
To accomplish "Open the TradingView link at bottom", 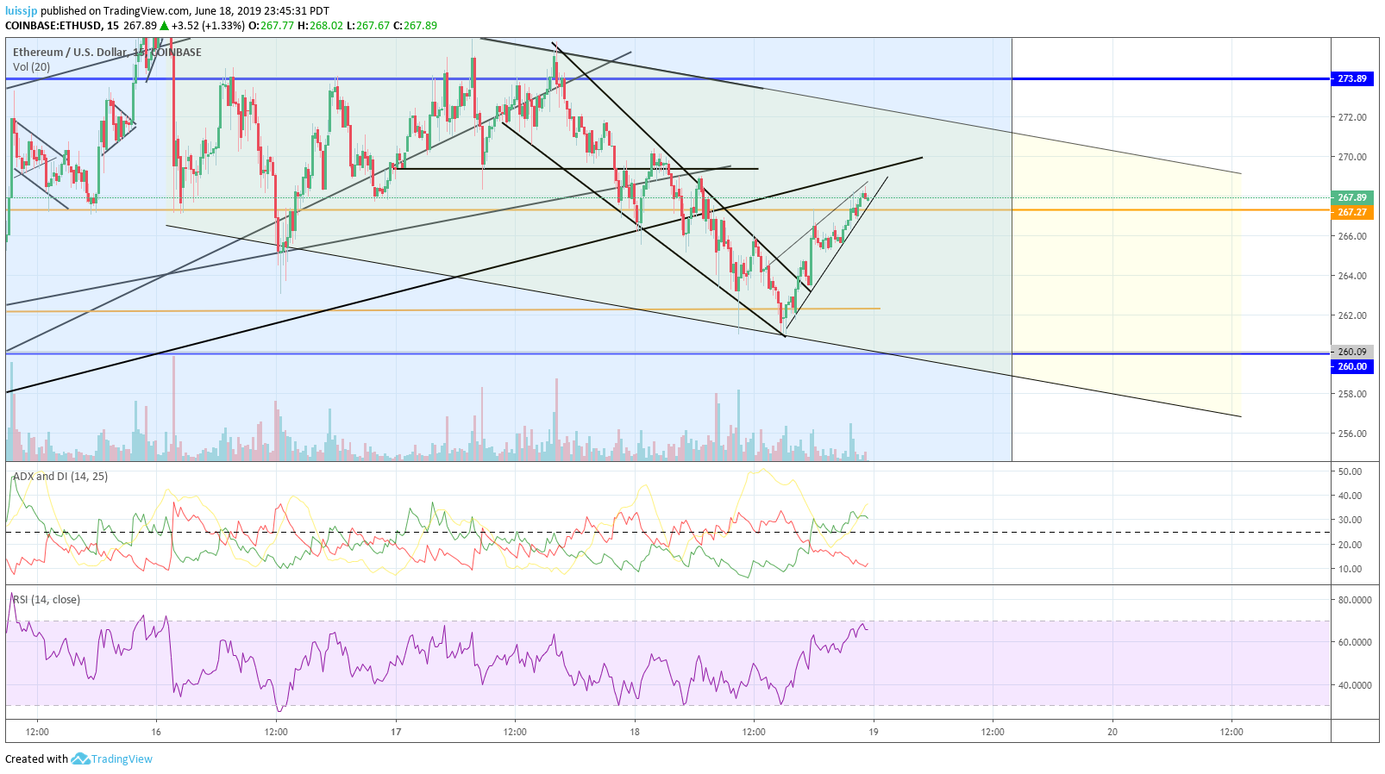I will [x=122, y=758].
